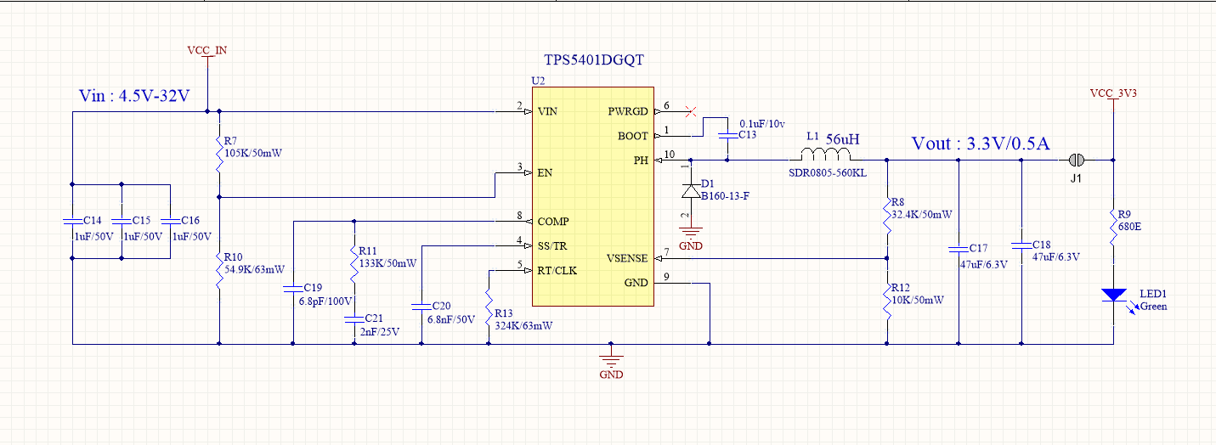The image size is (1216, 445).
Task: Click the '680E' value of R9
Action: (x=1131, y=227)
